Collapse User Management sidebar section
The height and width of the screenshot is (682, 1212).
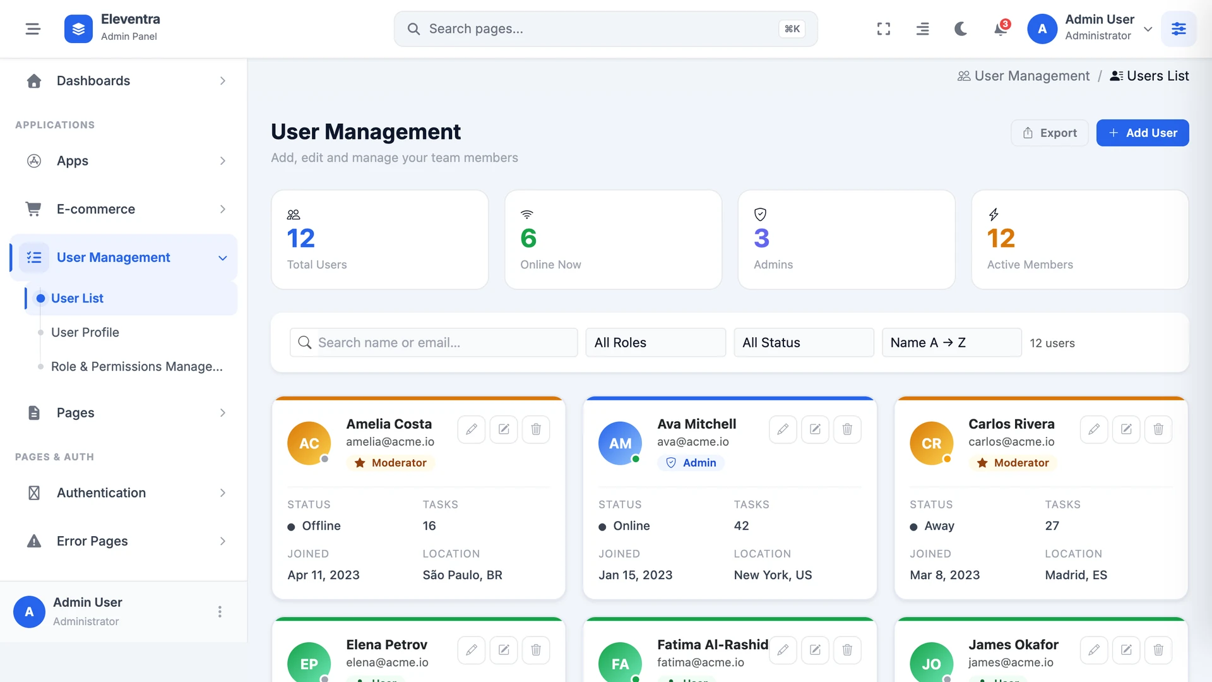(x=124, y=258)
